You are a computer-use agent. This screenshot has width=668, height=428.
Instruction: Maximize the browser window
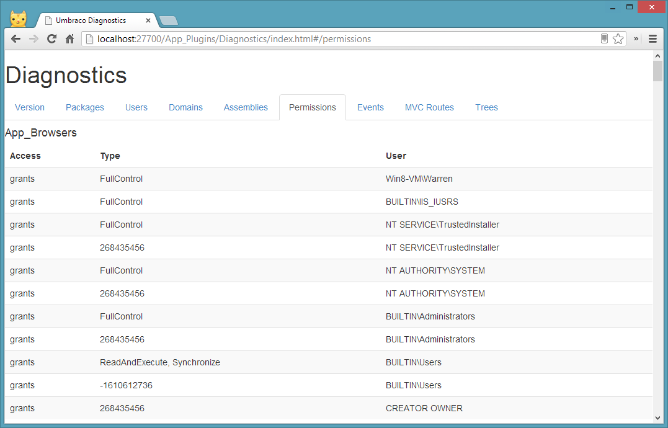click(x=630, y=7)
